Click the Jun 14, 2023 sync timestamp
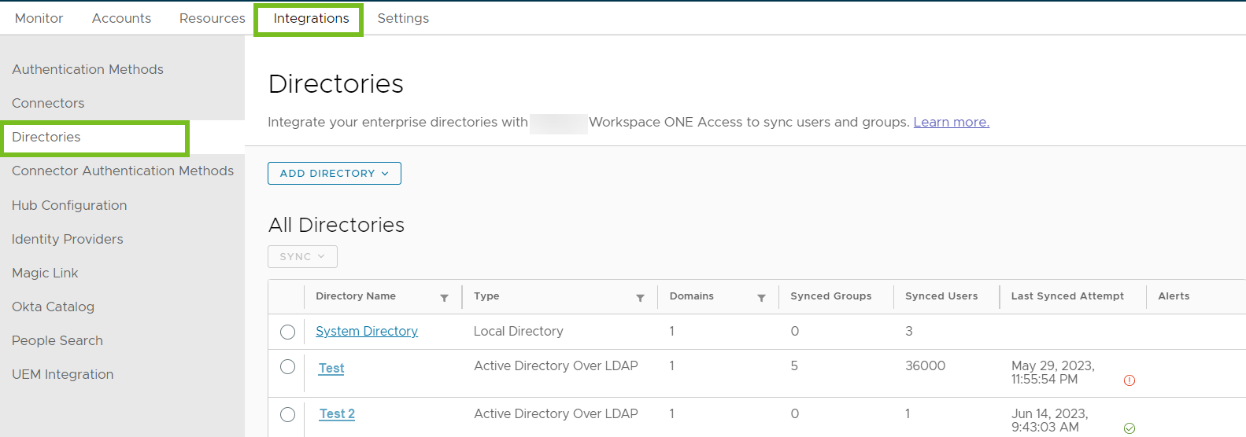This screenshot has height=437, width=1246. (1050, 420)
